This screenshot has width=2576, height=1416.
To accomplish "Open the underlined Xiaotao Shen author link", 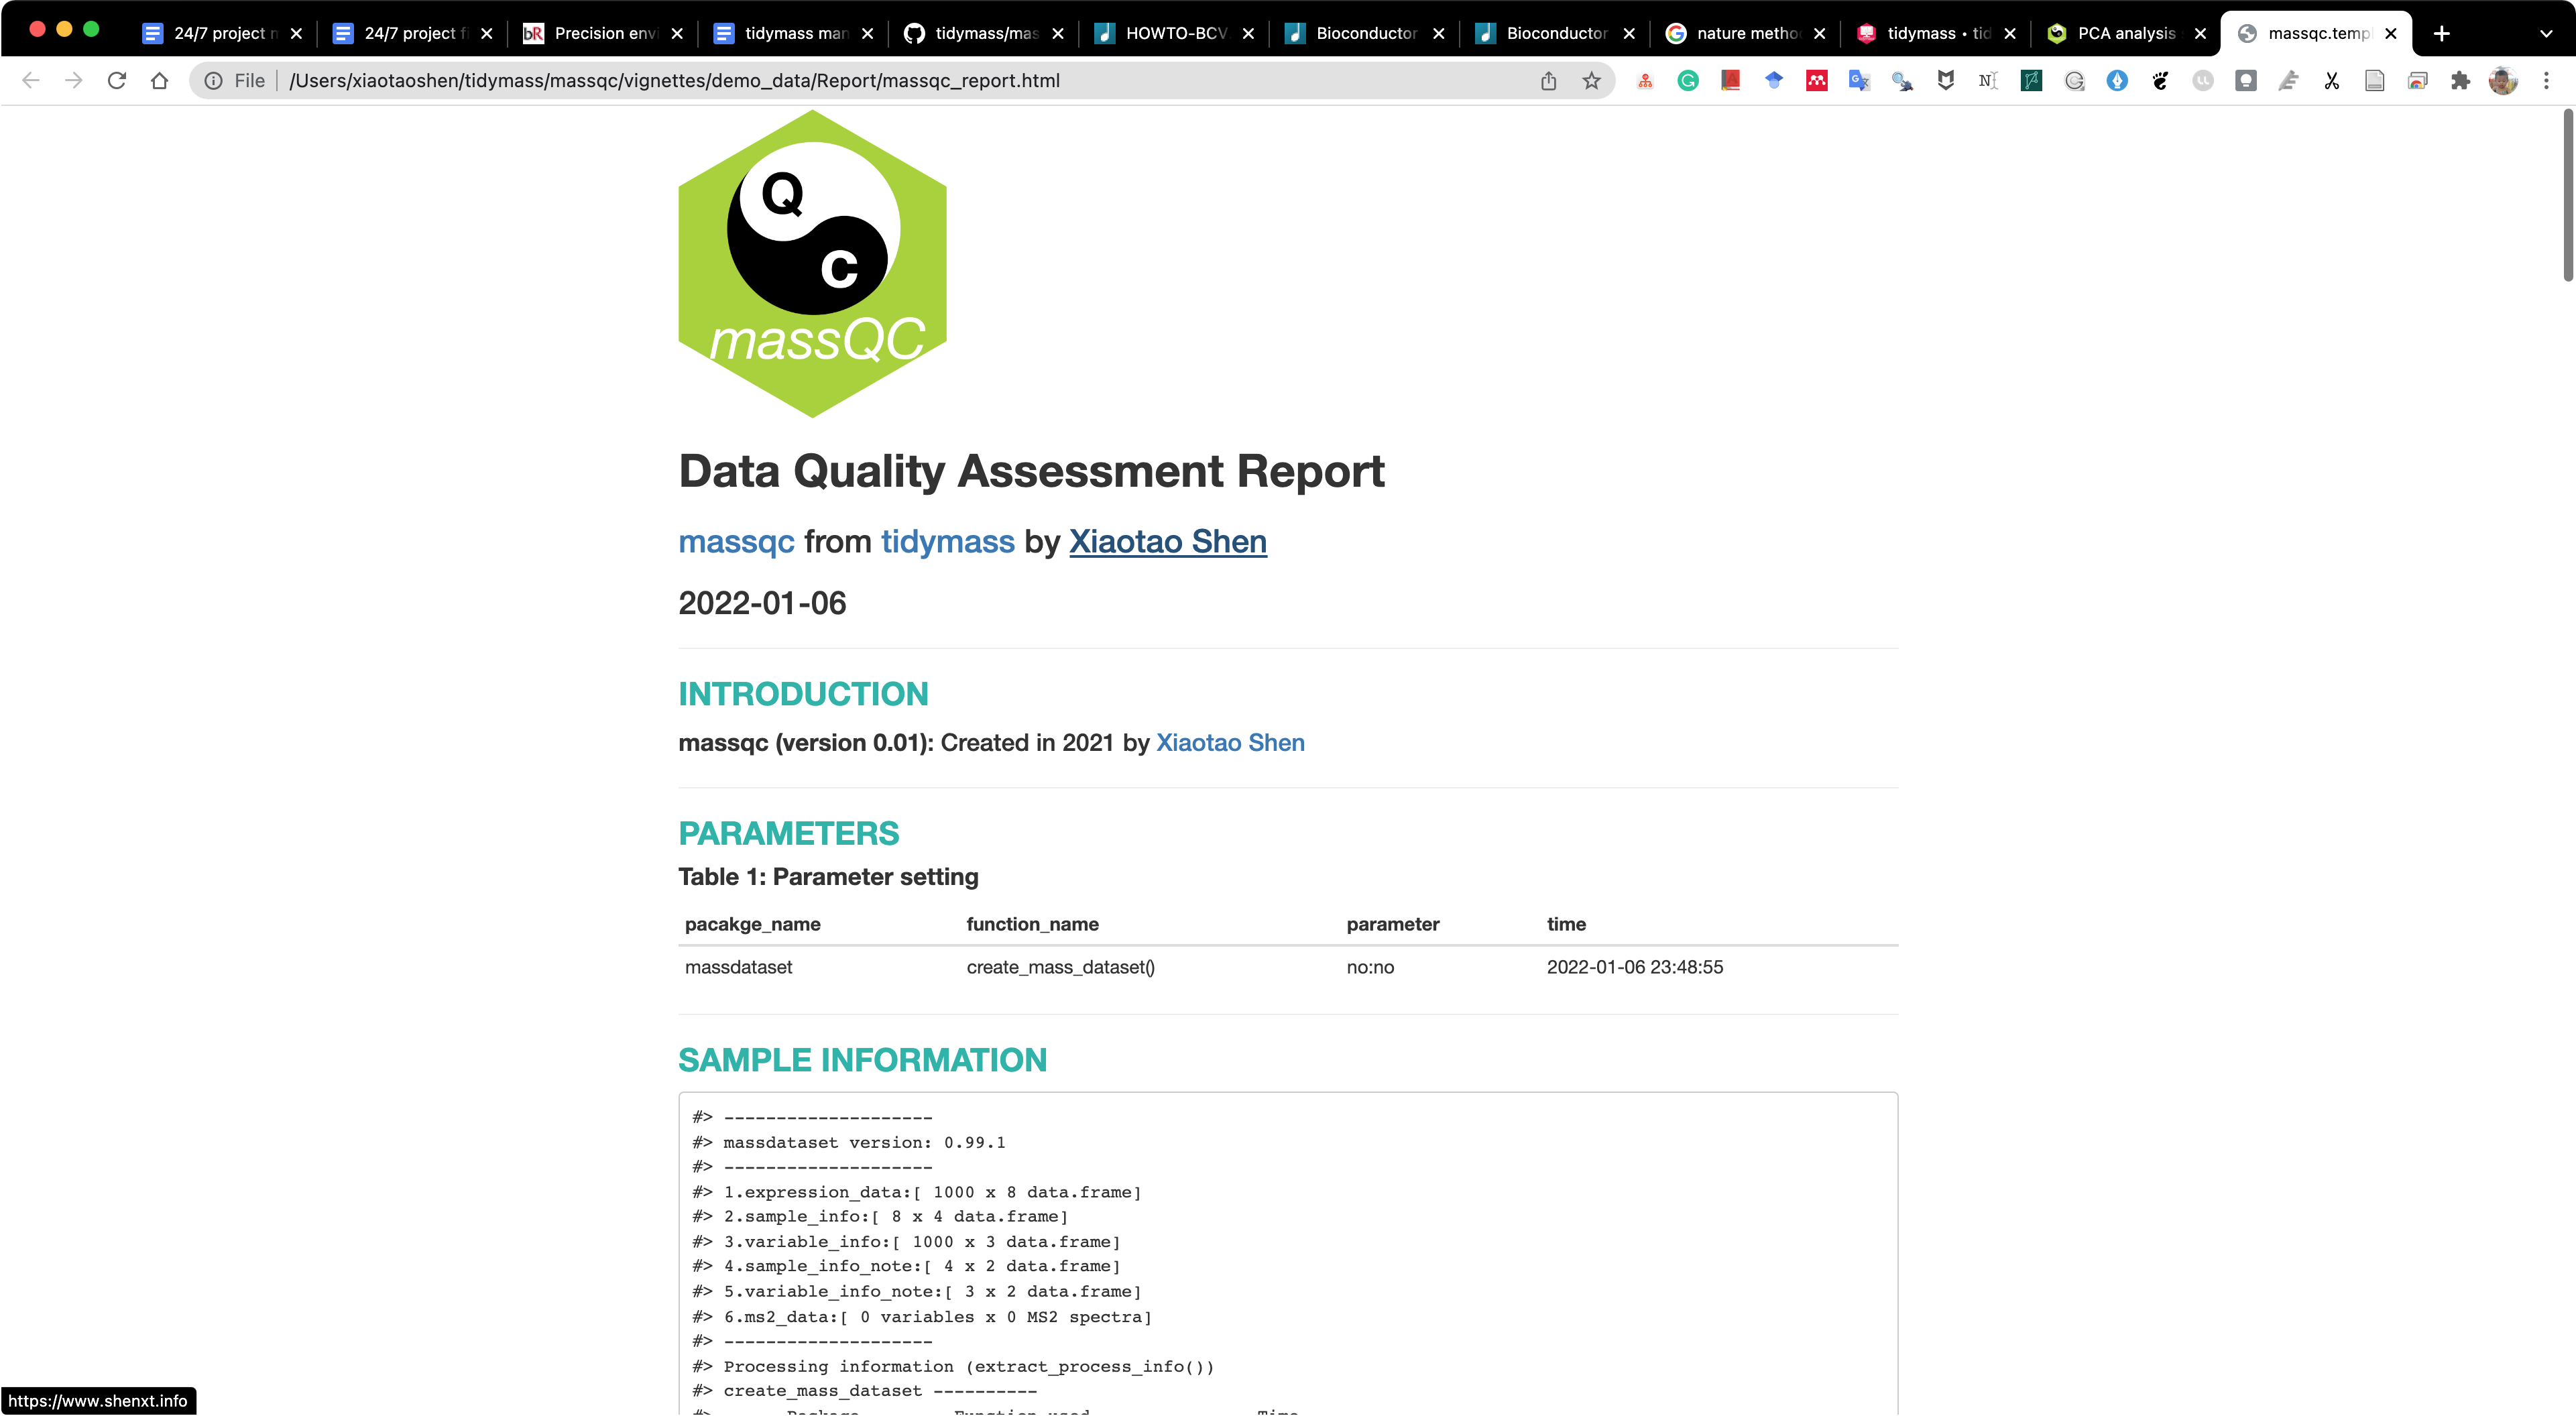I will [1167, 541].
